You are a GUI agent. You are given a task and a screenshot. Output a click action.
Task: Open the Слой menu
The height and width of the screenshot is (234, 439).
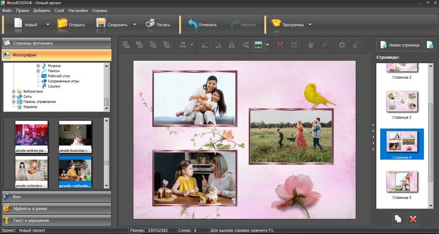[59, 11]
